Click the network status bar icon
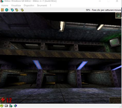This screenshot has height=108, width=122. click(x=11, y=106)
